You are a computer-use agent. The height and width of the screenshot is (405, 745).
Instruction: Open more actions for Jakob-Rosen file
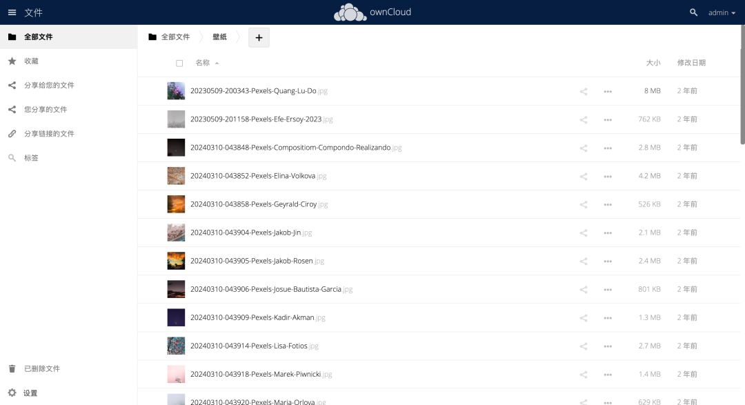(x=608, y=261)
